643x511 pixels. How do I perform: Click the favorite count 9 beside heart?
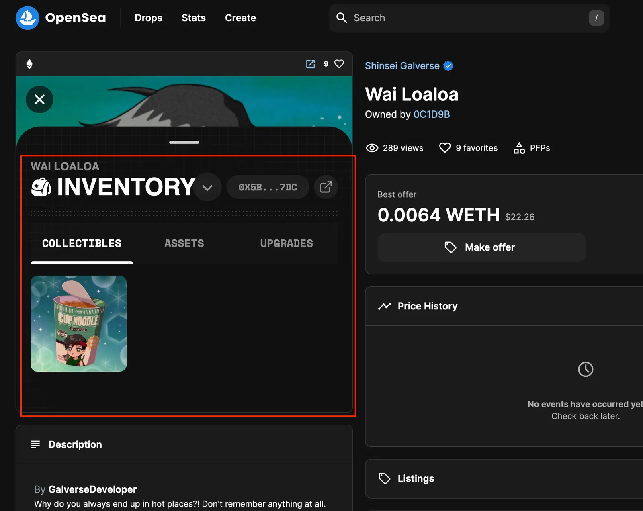(326, 64)
